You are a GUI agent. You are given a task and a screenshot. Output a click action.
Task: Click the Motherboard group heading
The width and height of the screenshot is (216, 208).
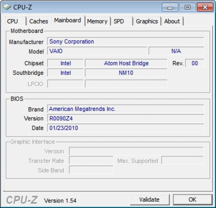click(27, 31)
